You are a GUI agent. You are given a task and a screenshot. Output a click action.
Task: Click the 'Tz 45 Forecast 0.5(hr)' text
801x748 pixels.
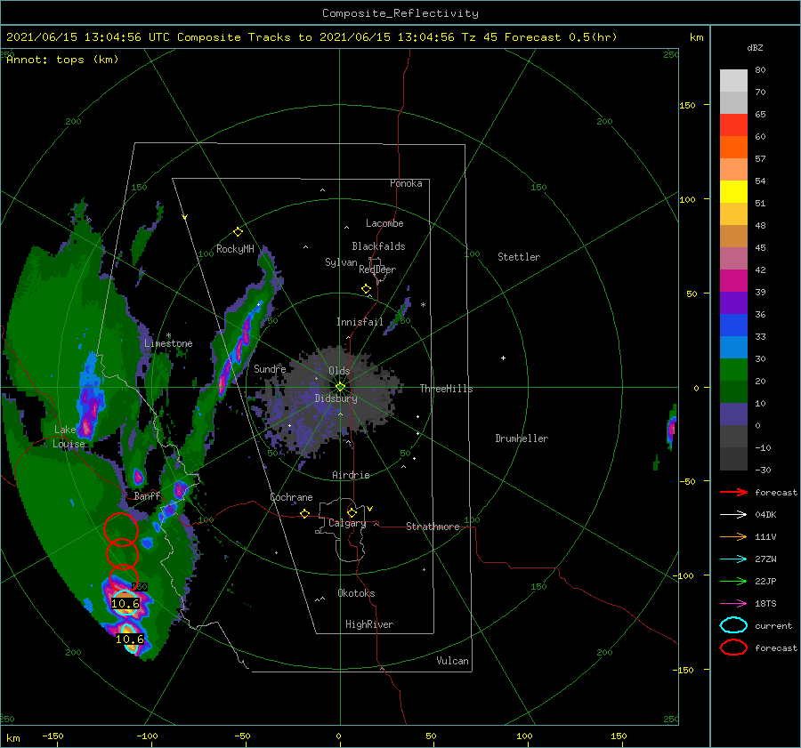[539, 37]
